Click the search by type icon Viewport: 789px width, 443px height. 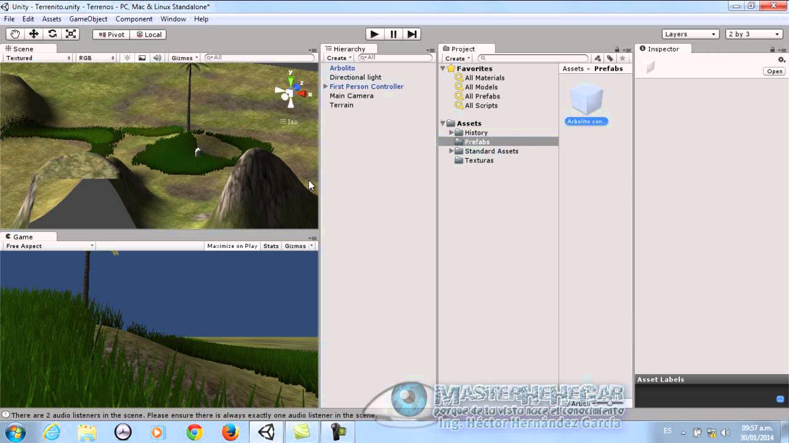pyautogui.click(x=598, y=58)
